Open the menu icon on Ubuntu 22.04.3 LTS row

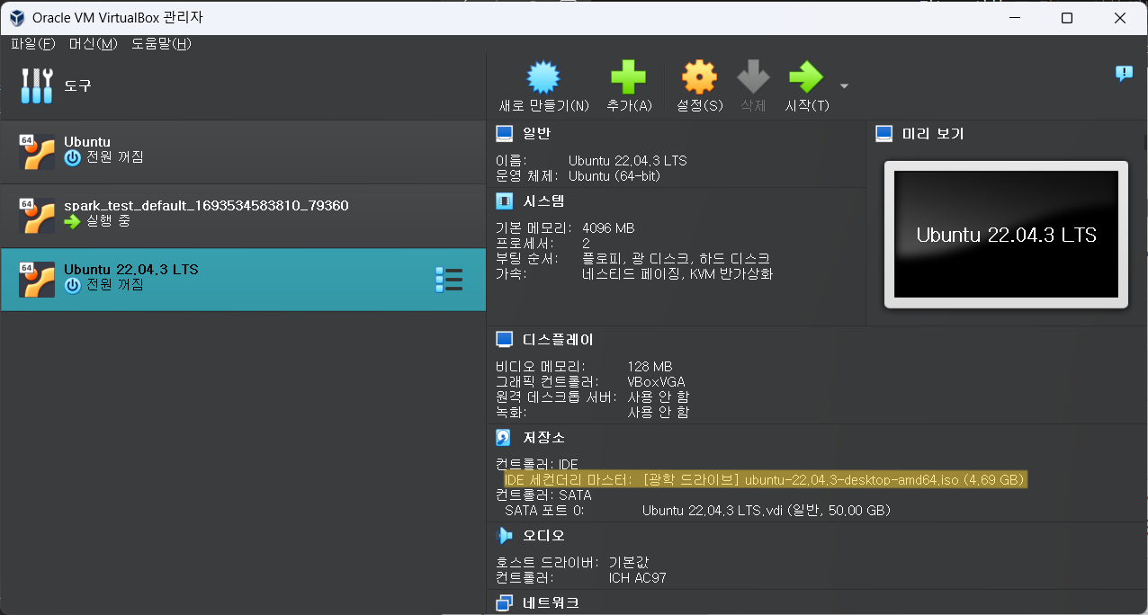click(x=448, y=280)
